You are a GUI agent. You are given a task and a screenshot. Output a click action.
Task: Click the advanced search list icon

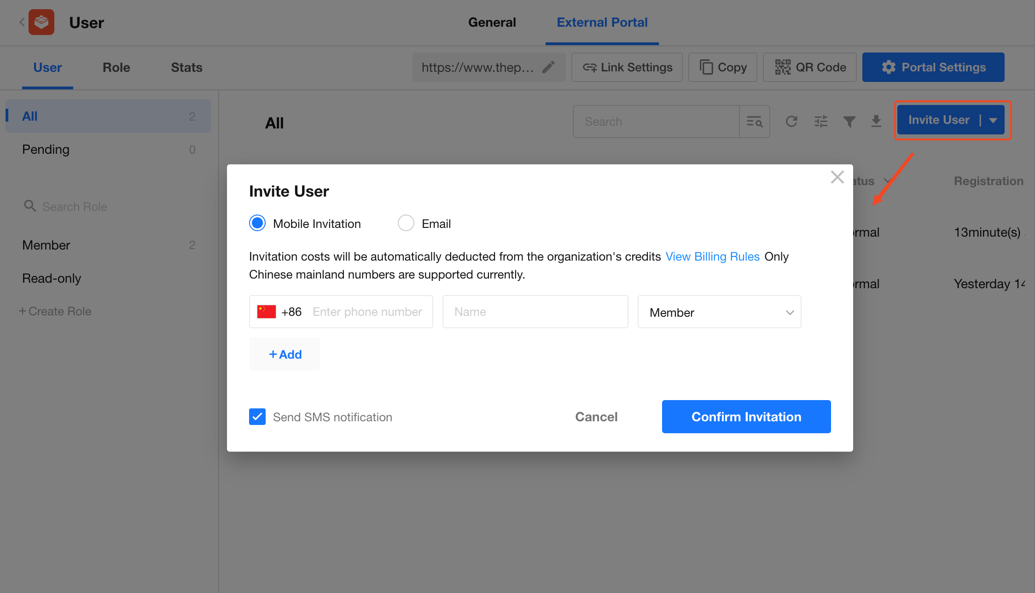coord(754,122)
